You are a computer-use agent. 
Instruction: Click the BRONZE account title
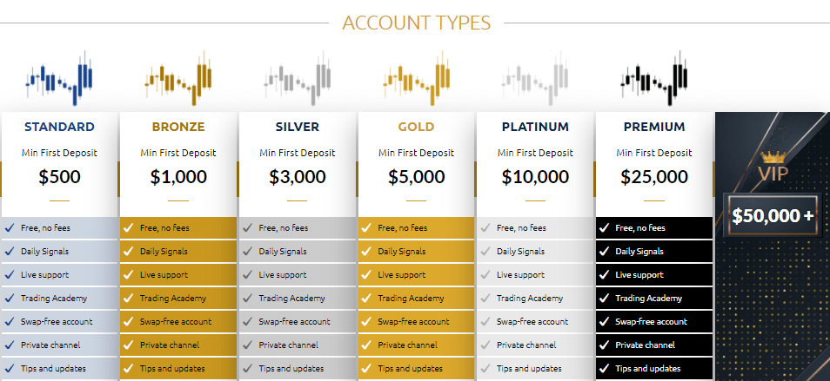(178, 128)
